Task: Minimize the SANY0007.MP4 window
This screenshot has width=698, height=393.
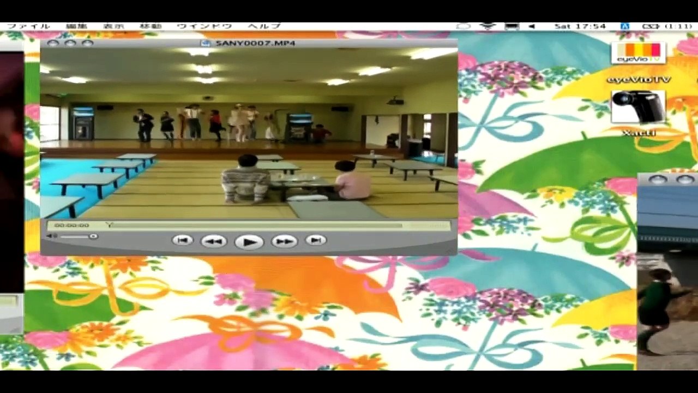Action: 70,43
